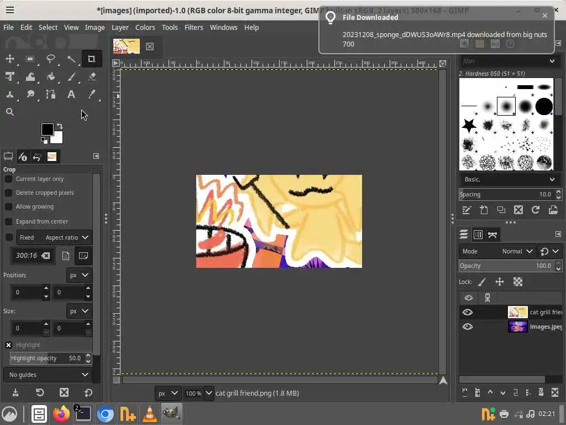Click the Edit this brush icon

467,210
